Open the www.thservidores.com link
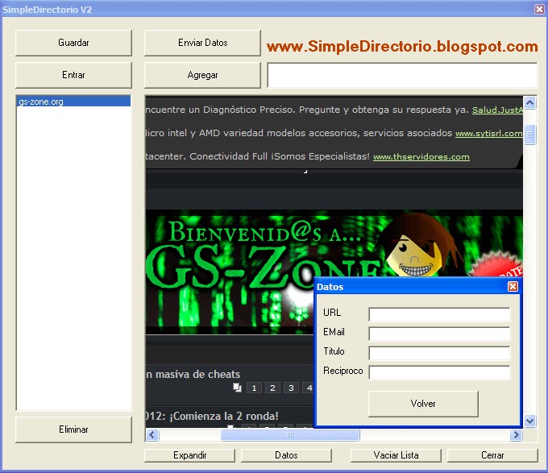548x473 pixels. coord(421,157)
